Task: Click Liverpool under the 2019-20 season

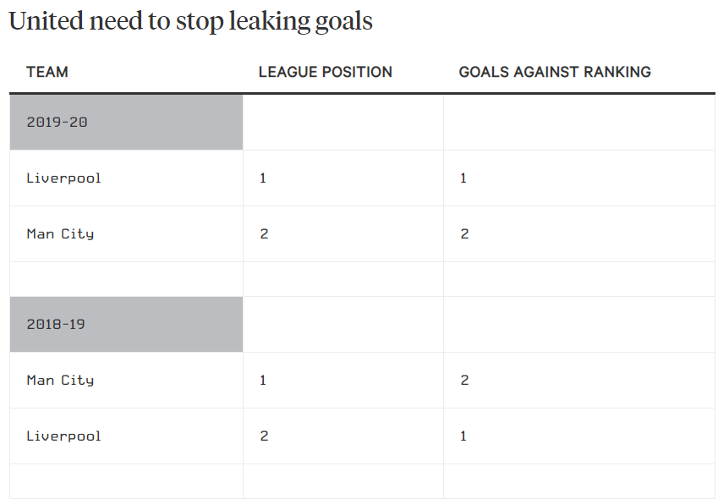Action: [63, 178]
